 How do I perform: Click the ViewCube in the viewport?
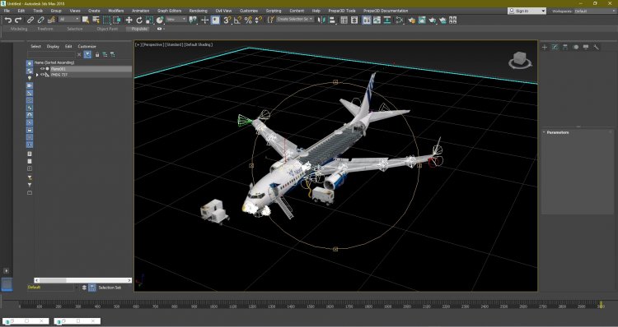point(520,60)
